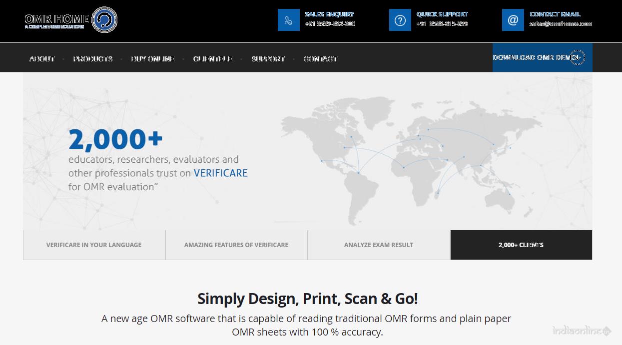Click the Quick Support heading
This screenshot has height=345, width=622.
click(x=442, y=14)
